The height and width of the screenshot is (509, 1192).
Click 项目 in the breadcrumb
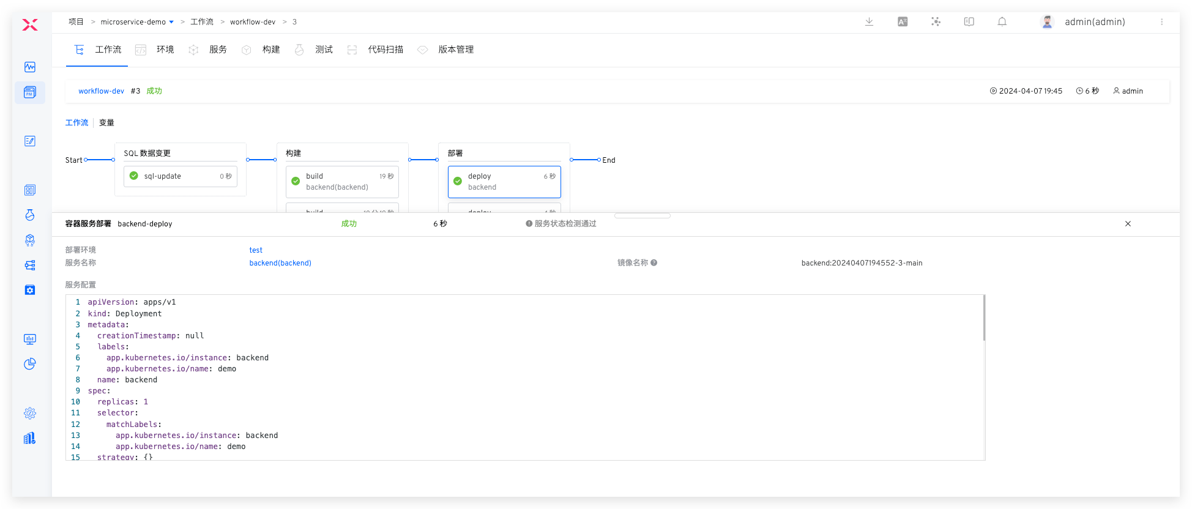click(x=76, y=22)
